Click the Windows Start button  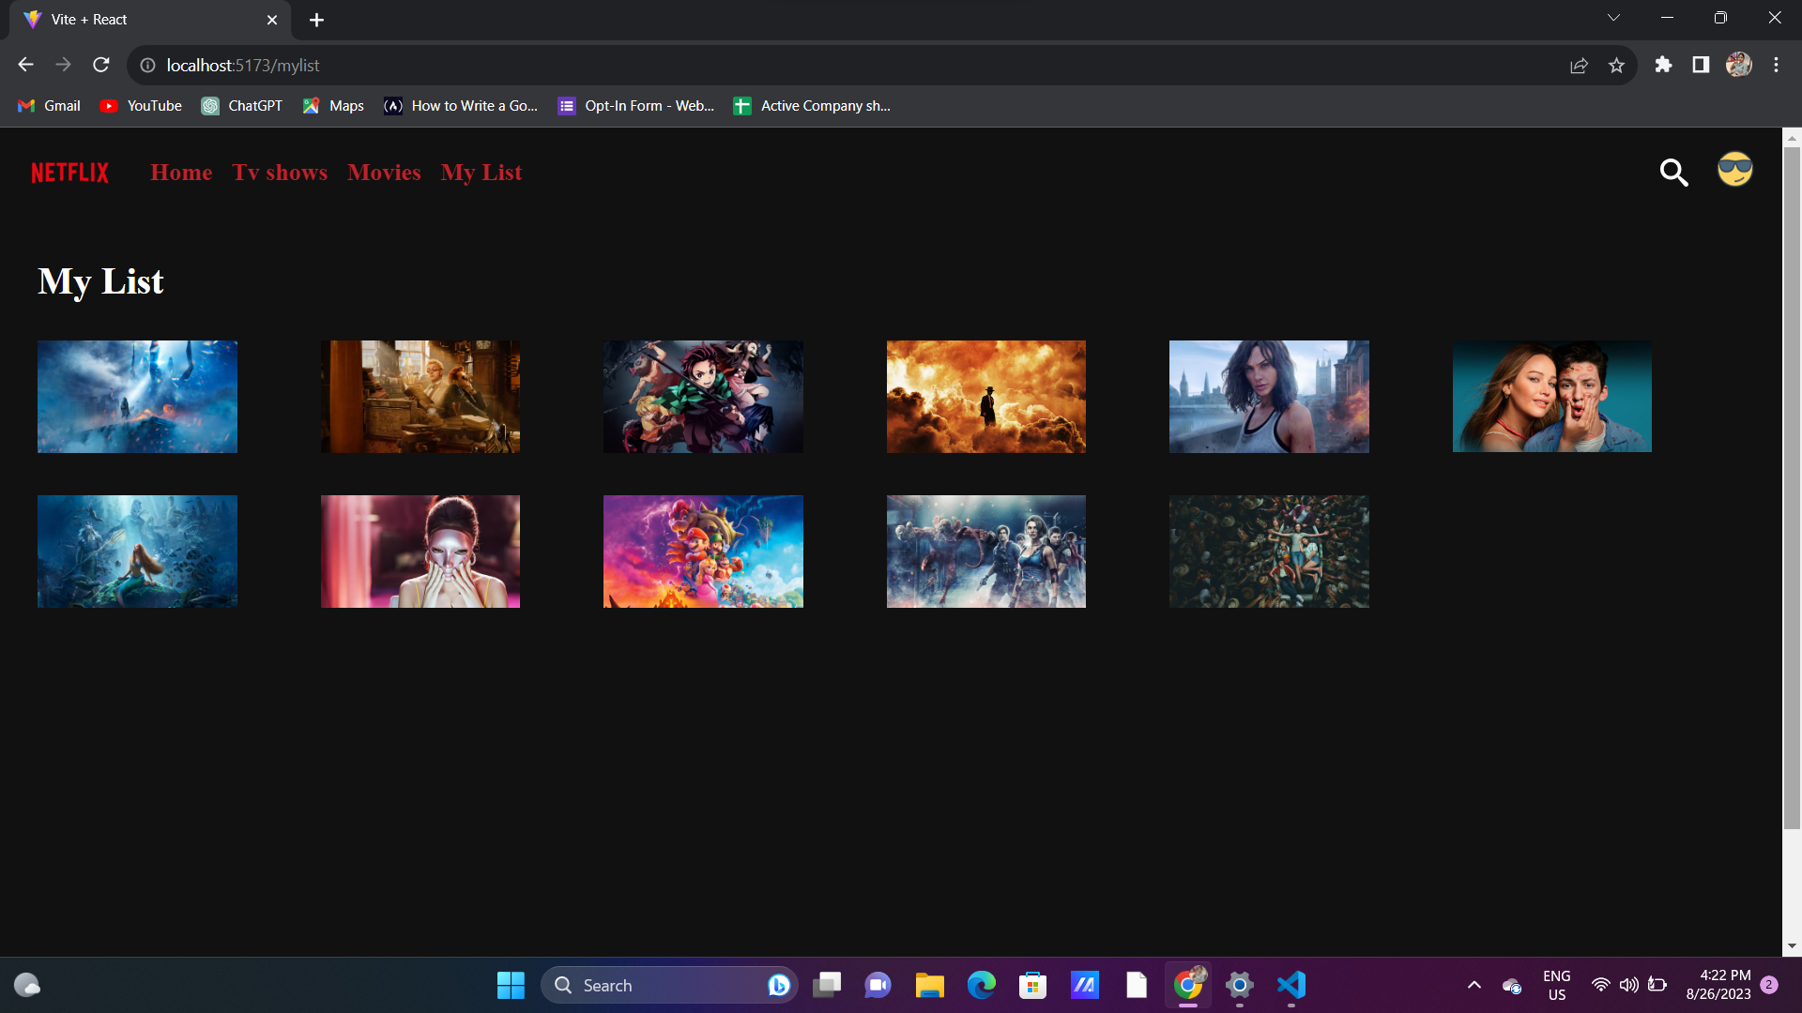510,985
